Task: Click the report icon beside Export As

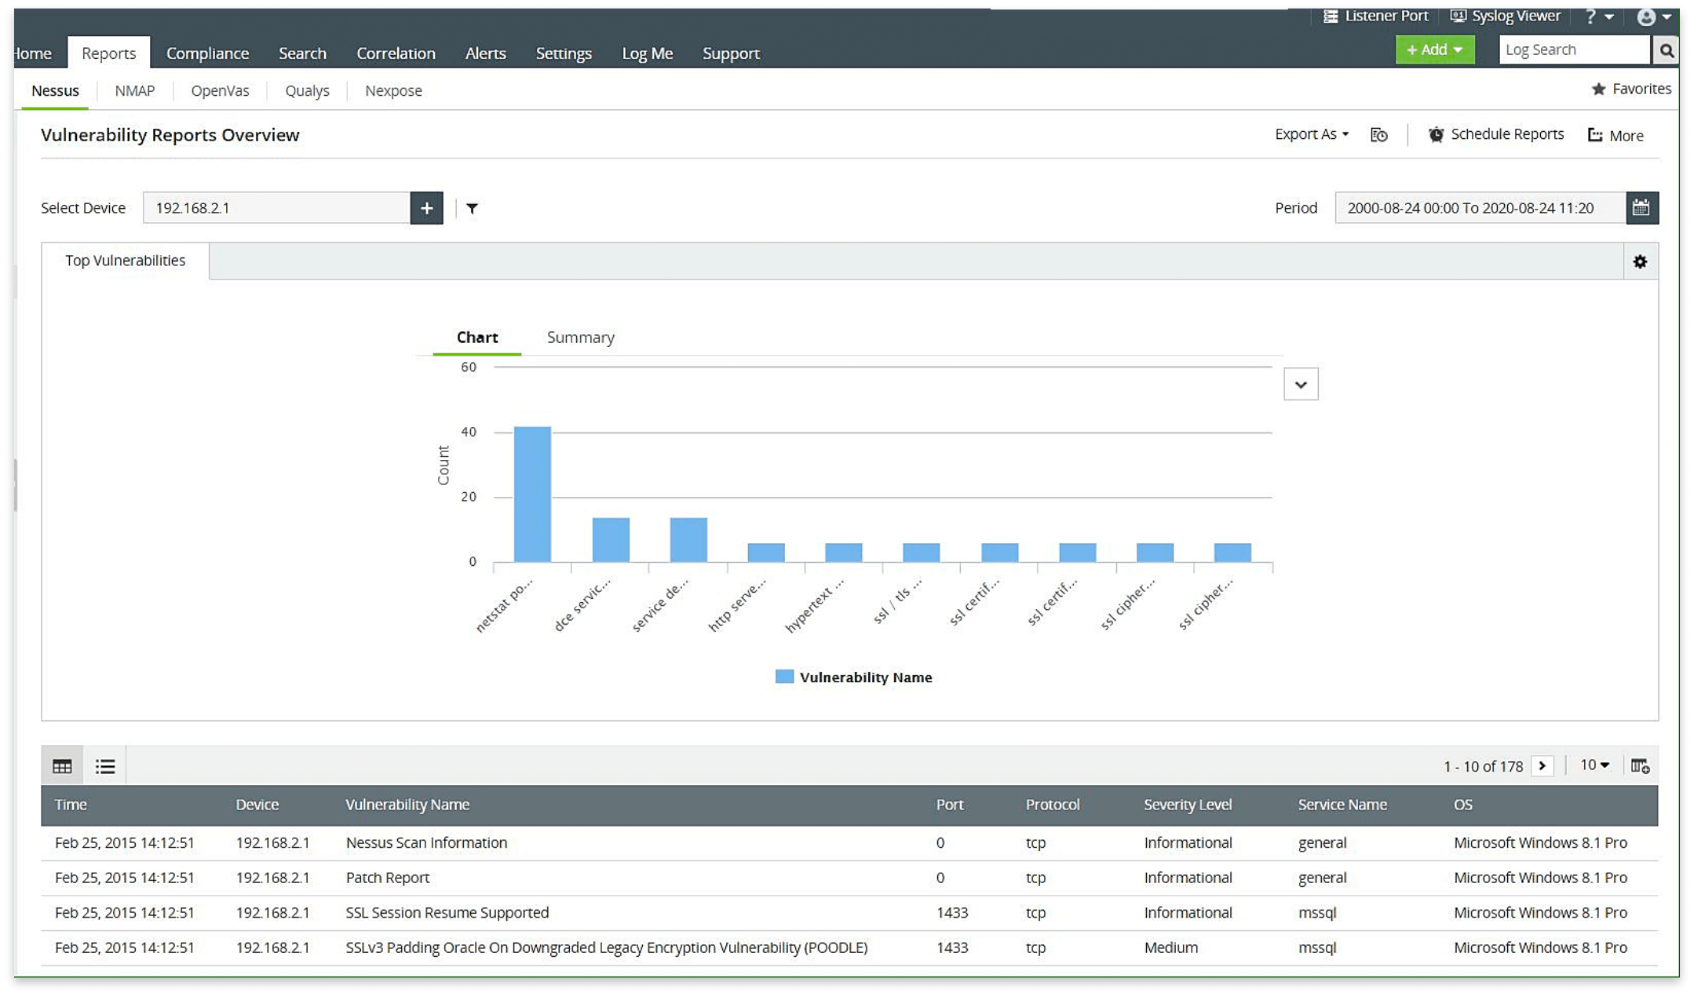Action: coord(1378,135)
